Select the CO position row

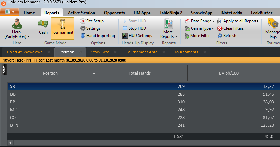pyautogui.click(x=144, y=117)
